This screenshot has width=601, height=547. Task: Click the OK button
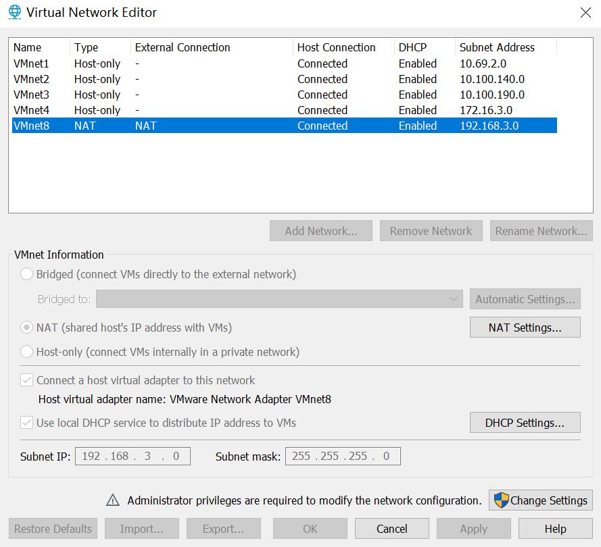[x=310, y=529]
